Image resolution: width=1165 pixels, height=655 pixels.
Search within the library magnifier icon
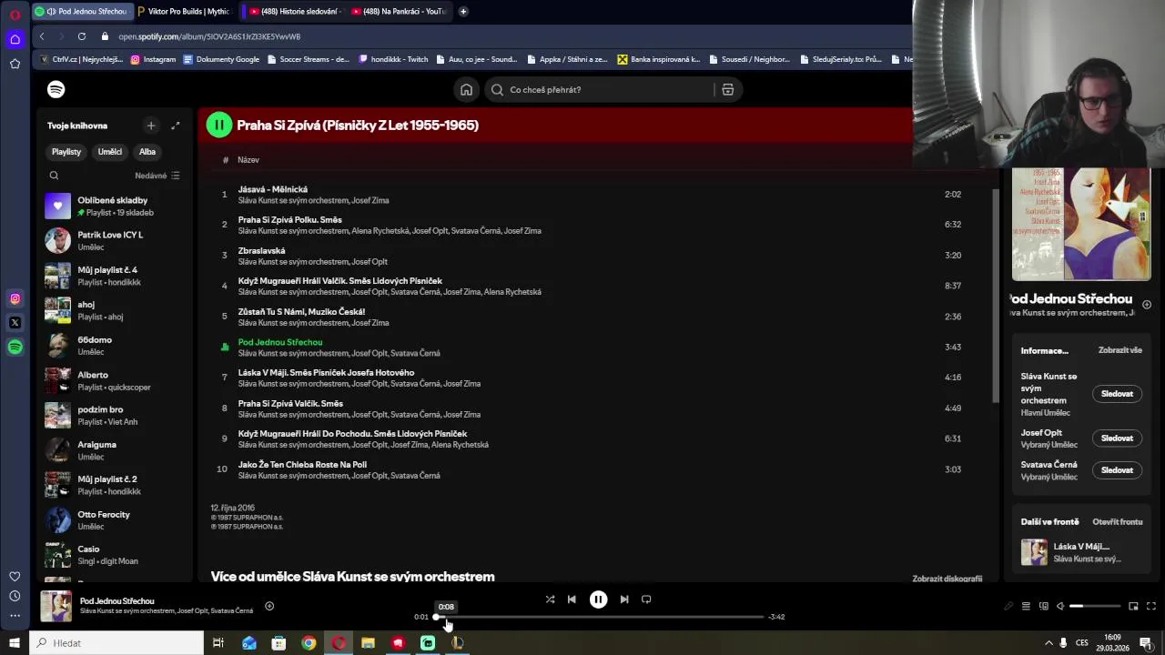click(54, 176)
